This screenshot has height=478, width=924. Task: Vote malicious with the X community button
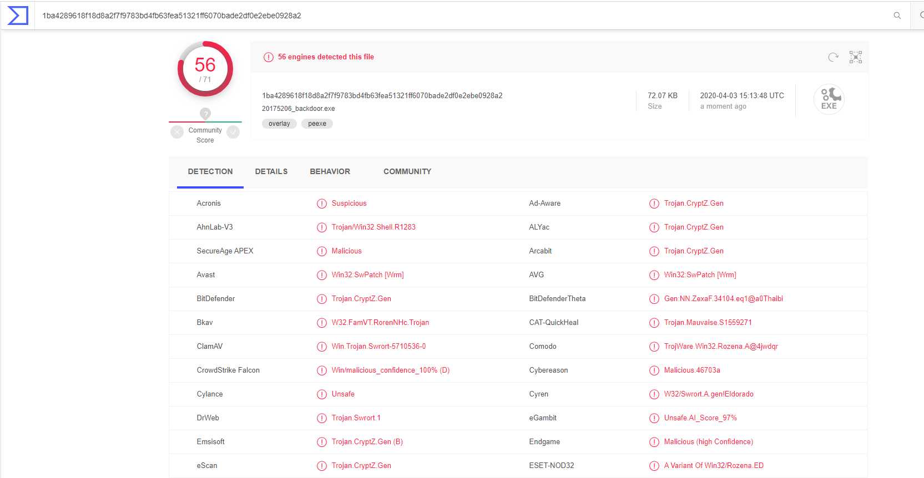(177, 132)
